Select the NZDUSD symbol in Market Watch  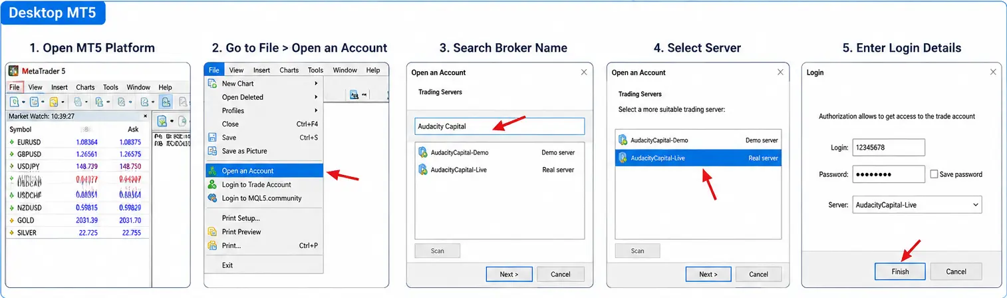click(30, 207)
